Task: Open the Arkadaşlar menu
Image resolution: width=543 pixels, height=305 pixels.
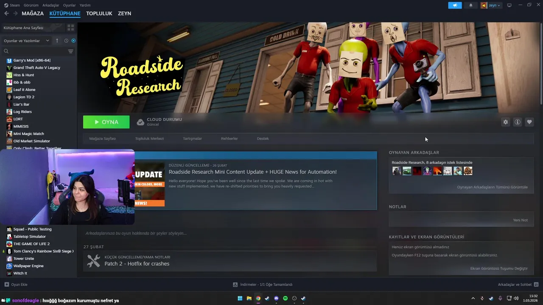Action: tap(51, 5)
